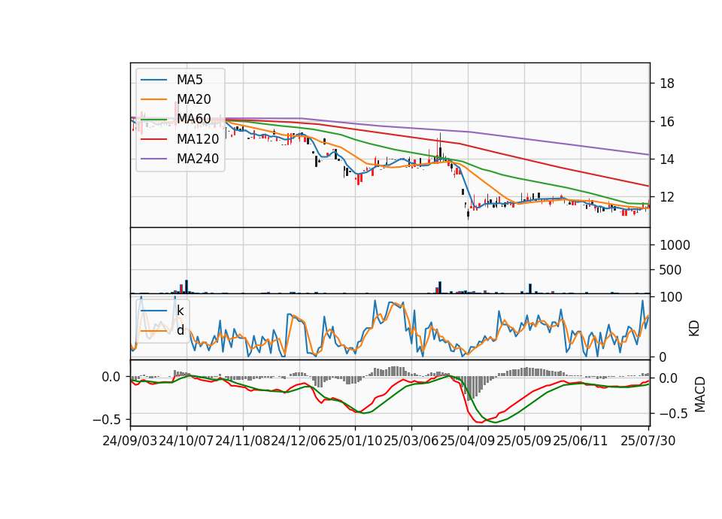
Task: Click the left MACD axis value −0.5
Action: click(107, 420)
